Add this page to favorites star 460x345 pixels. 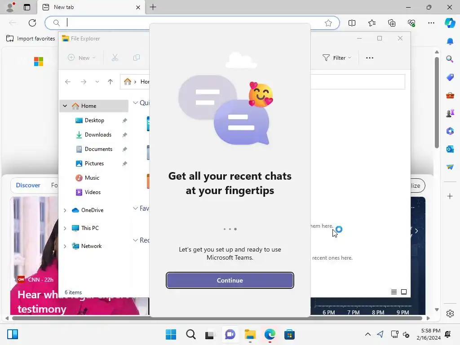pyautogui.click(x=328, y=23)
